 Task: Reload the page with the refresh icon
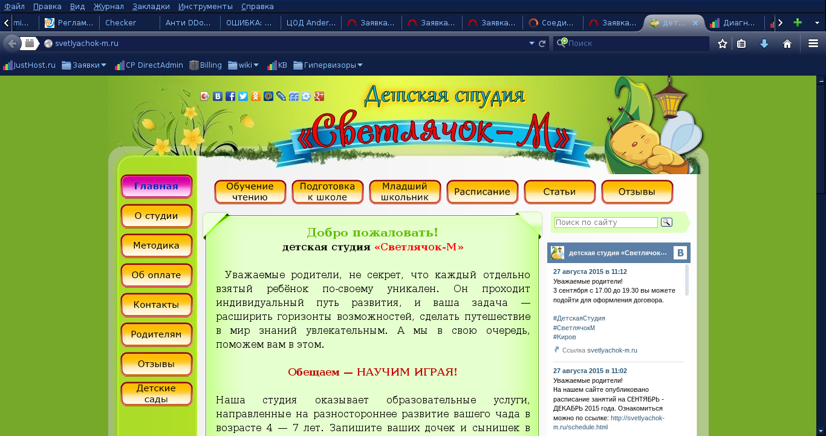(542, 44)
